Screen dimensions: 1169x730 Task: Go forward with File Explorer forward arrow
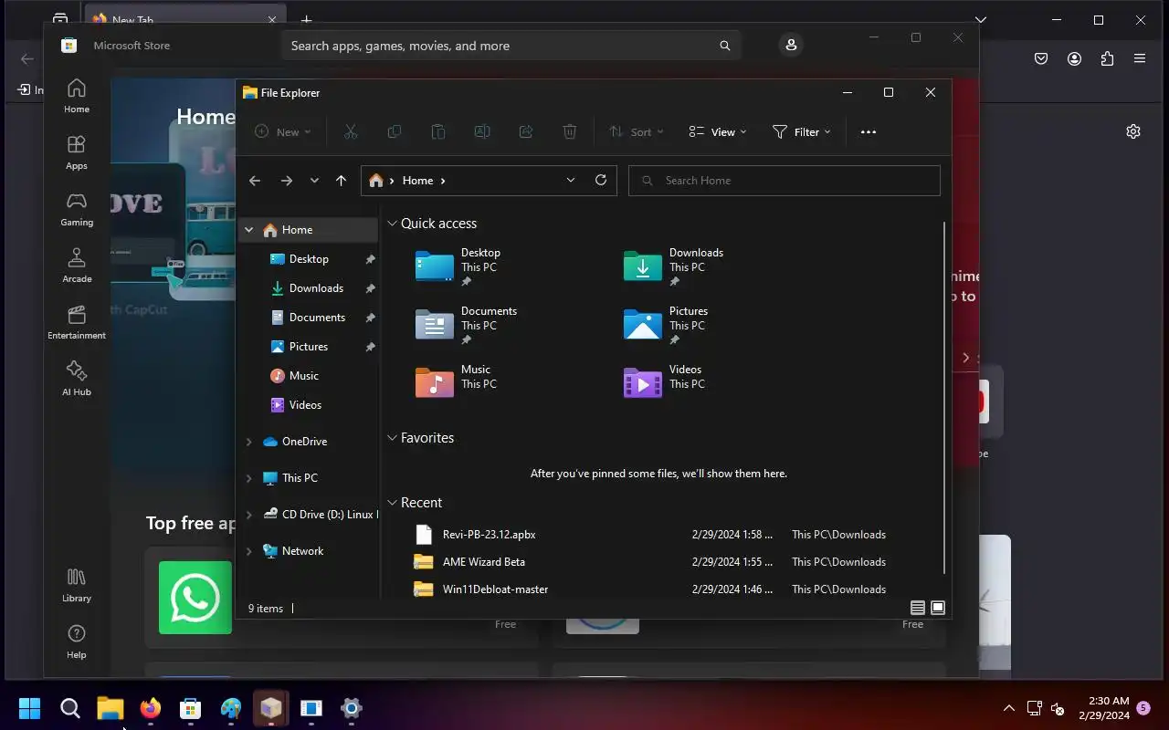coord(287,181)
